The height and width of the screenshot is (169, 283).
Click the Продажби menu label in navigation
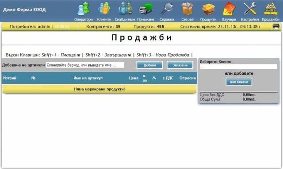pyautogui.click(x=271, y=19)
